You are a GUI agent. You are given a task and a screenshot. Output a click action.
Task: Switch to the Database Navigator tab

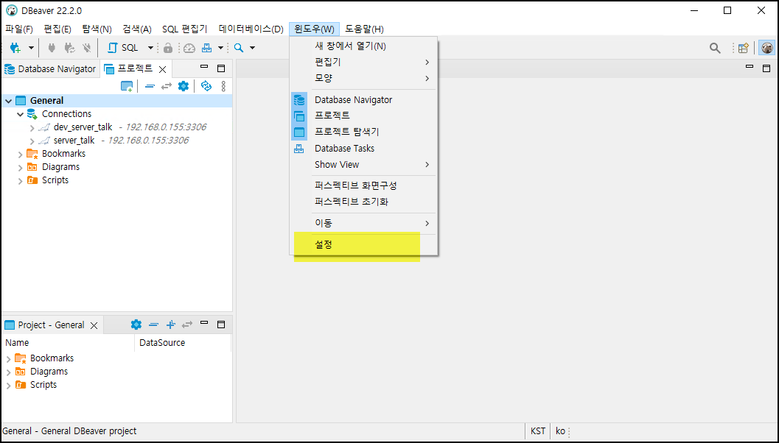tap(50, 69)
